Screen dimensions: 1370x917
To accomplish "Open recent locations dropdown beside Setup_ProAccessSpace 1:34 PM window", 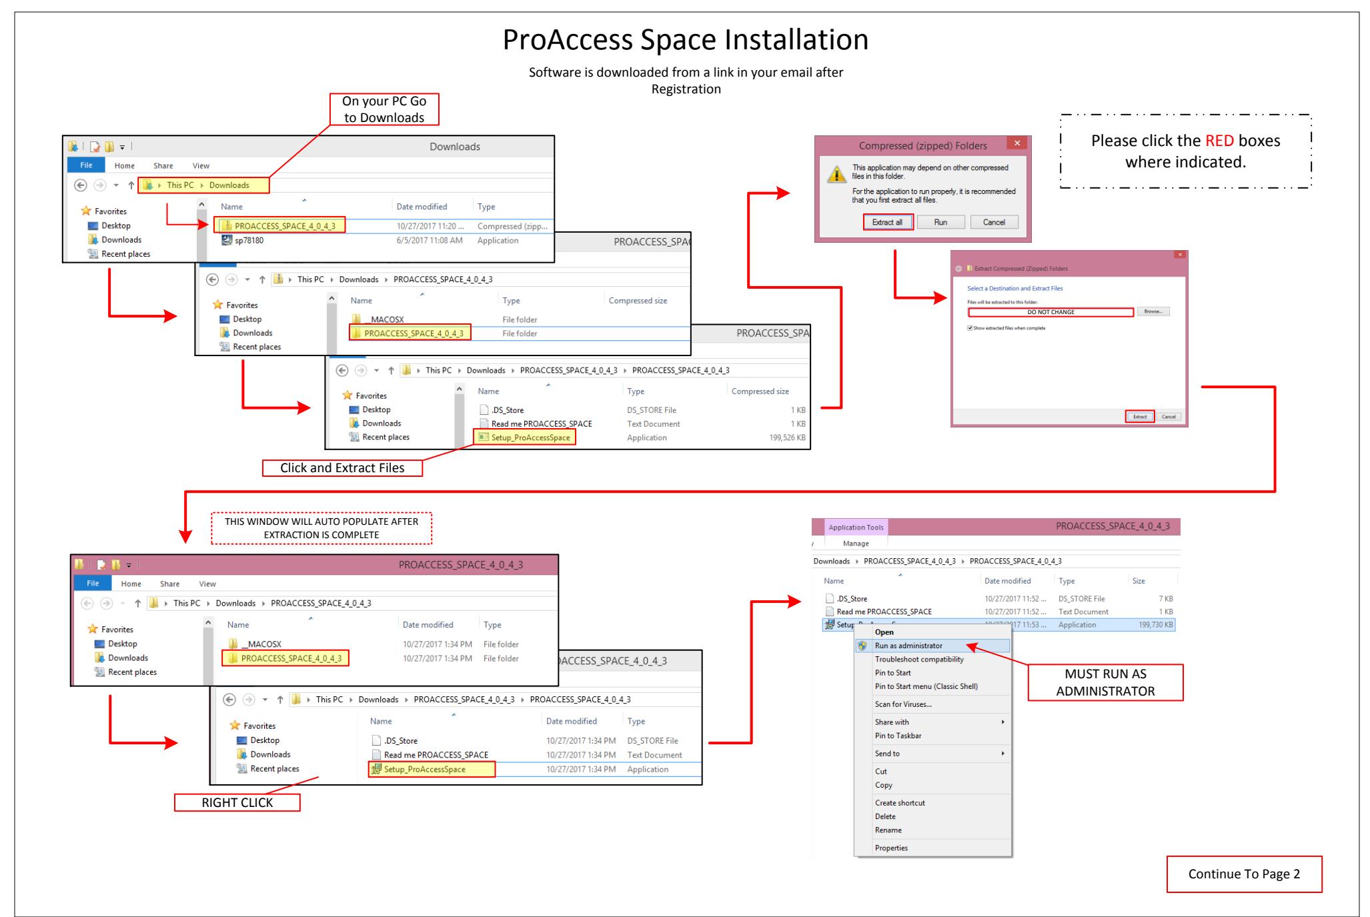I will pyautogui.click(x=265, y=700).
